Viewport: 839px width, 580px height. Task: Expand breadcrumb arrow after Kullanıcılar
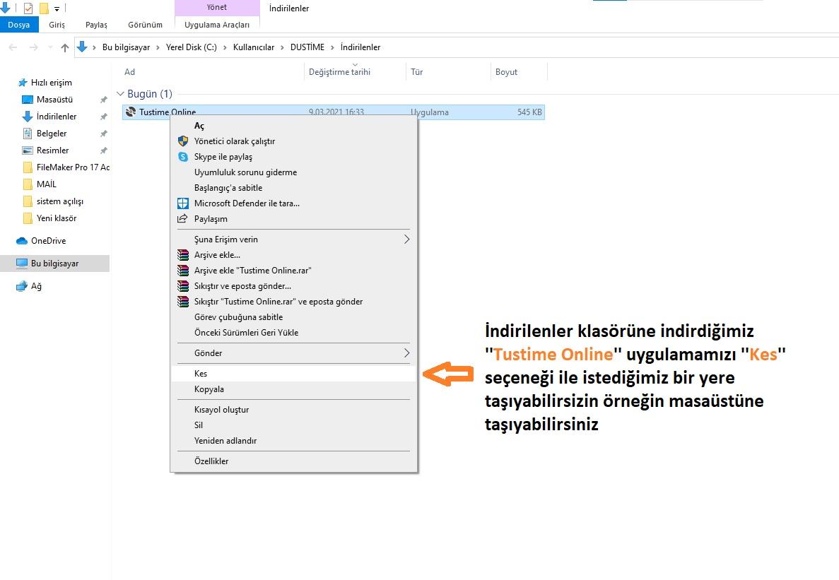(x=282, y=47)
